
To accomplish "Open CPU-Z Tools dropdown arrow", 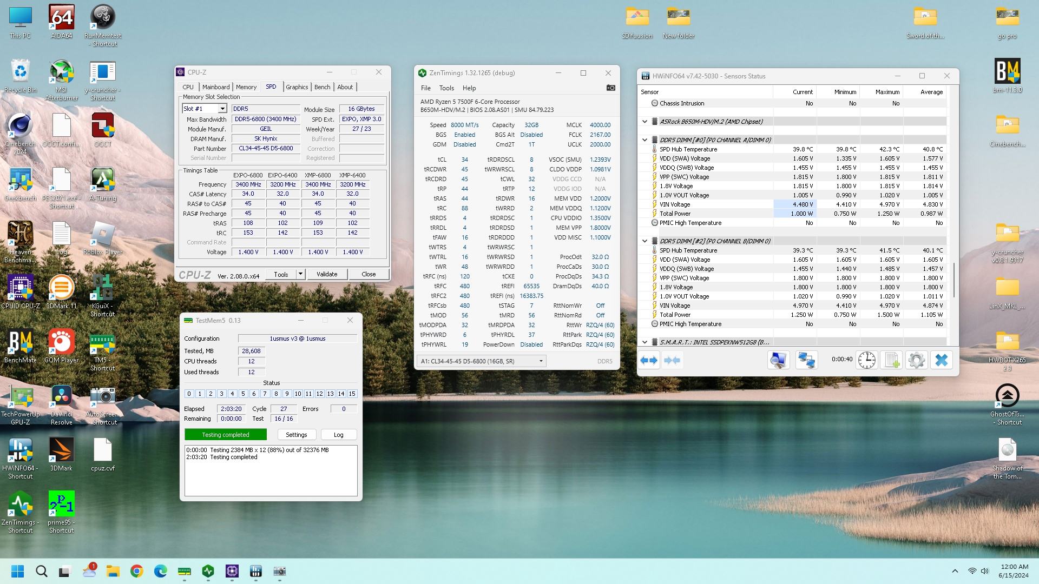I will [x=300, y=274].
